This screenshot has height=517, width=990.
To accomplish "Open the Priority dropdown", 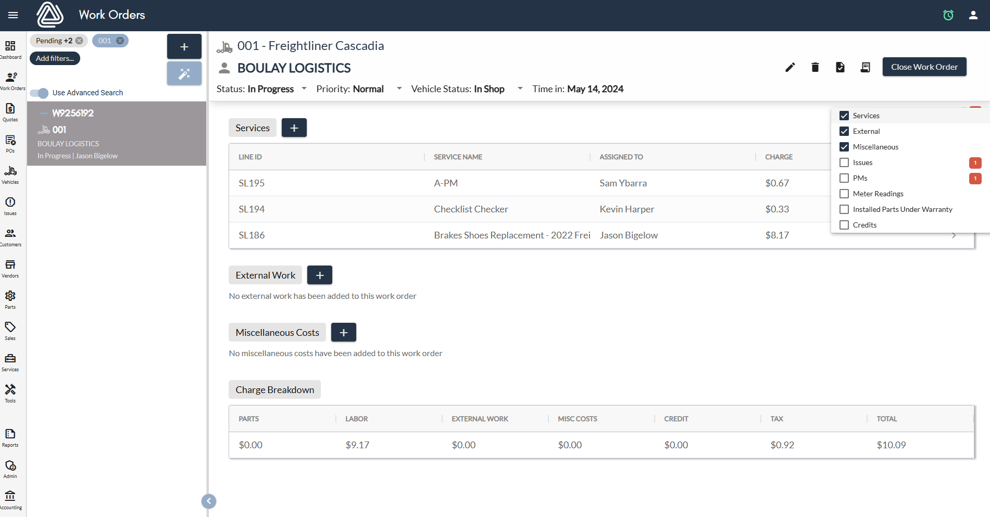I will [399, 89].
